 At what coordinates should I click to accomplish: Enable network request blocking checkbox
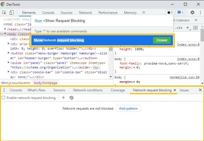[3, 98]
